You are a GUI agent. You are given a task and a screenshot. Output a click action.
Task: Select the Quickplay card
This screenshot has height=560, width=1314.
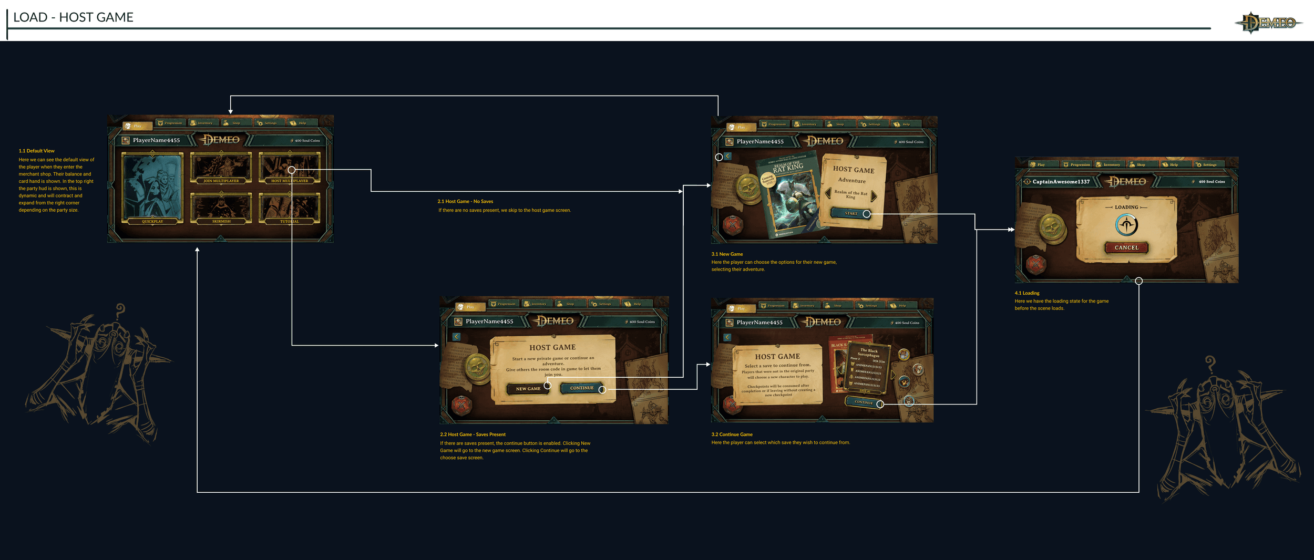[x=152, y=189]
